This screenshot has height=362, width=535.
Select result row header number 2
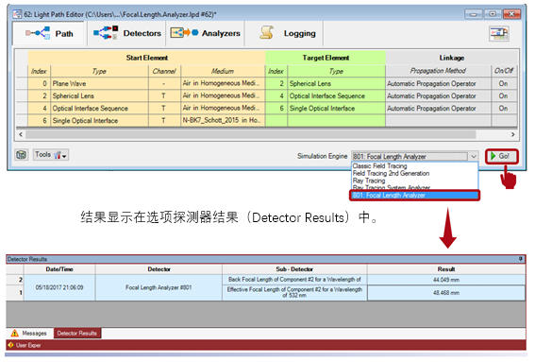coord(15,280)
